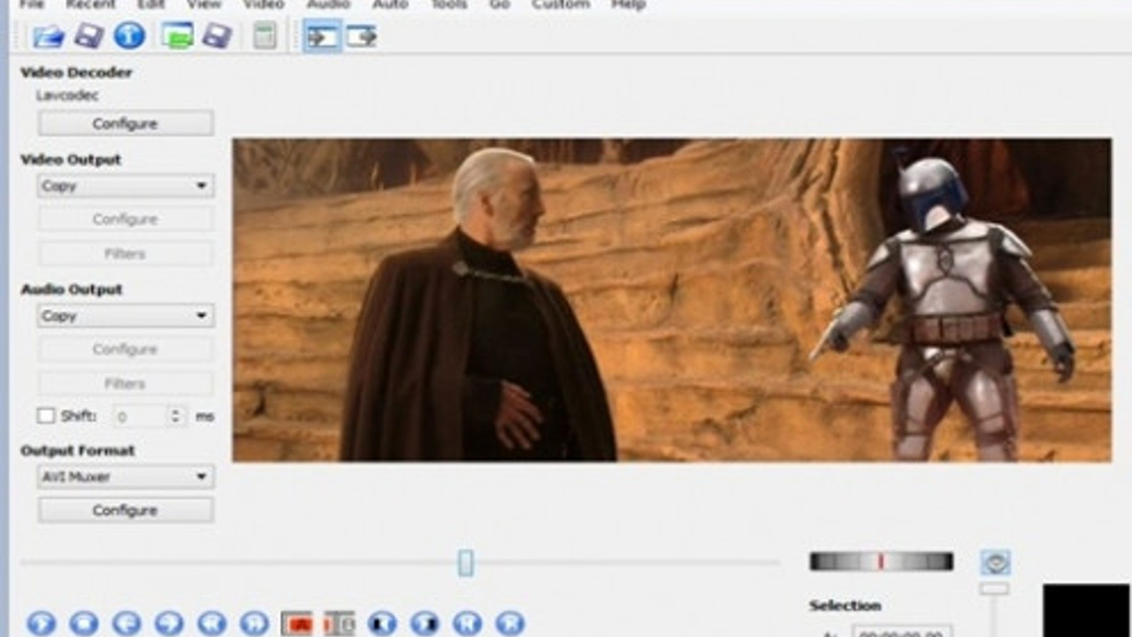Configure the AVI Muxer output format
1132x637 pixels.
[125, 510]
